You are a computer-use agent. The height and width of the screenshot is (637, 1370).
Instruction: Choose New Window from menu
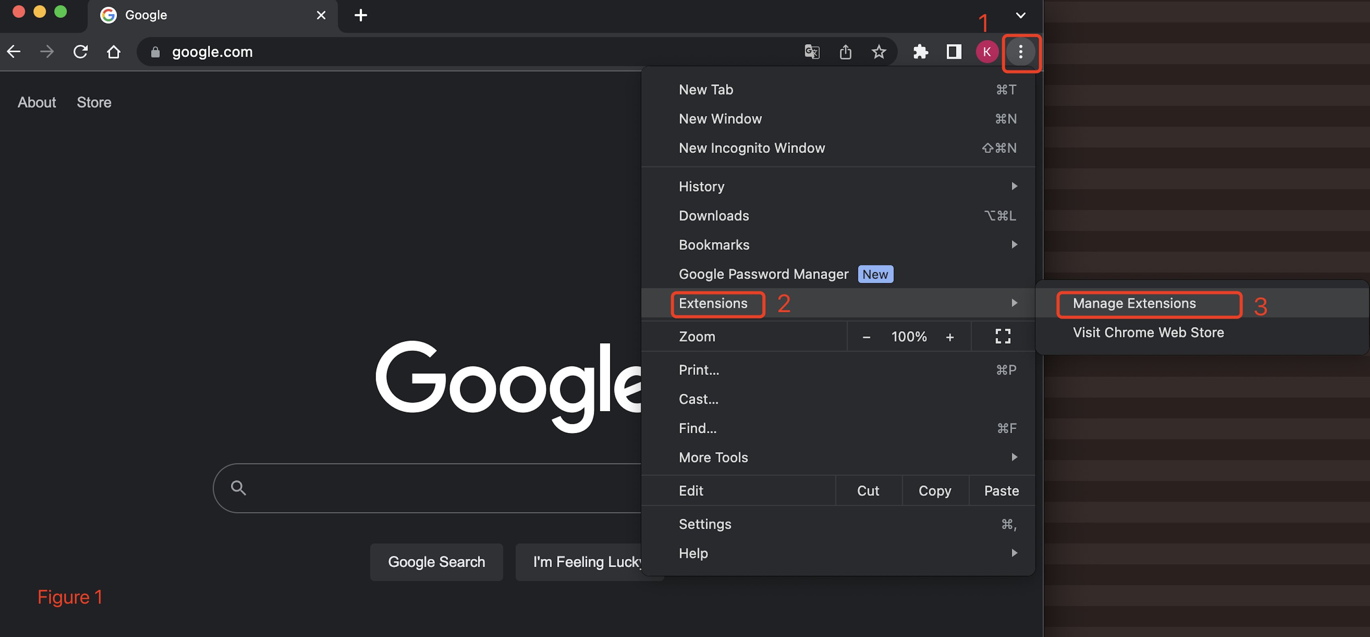tap(838, 119)
